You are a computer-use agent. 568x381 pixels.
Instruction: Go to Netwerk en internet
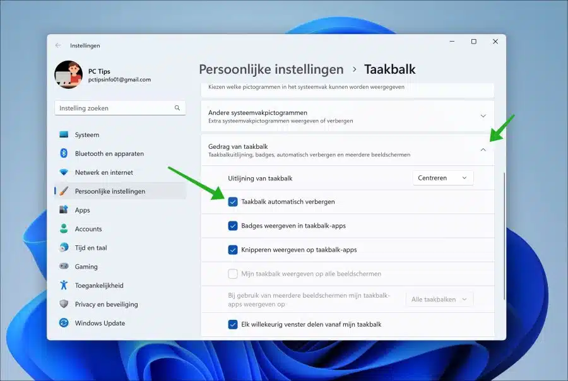tap(121, 172)
